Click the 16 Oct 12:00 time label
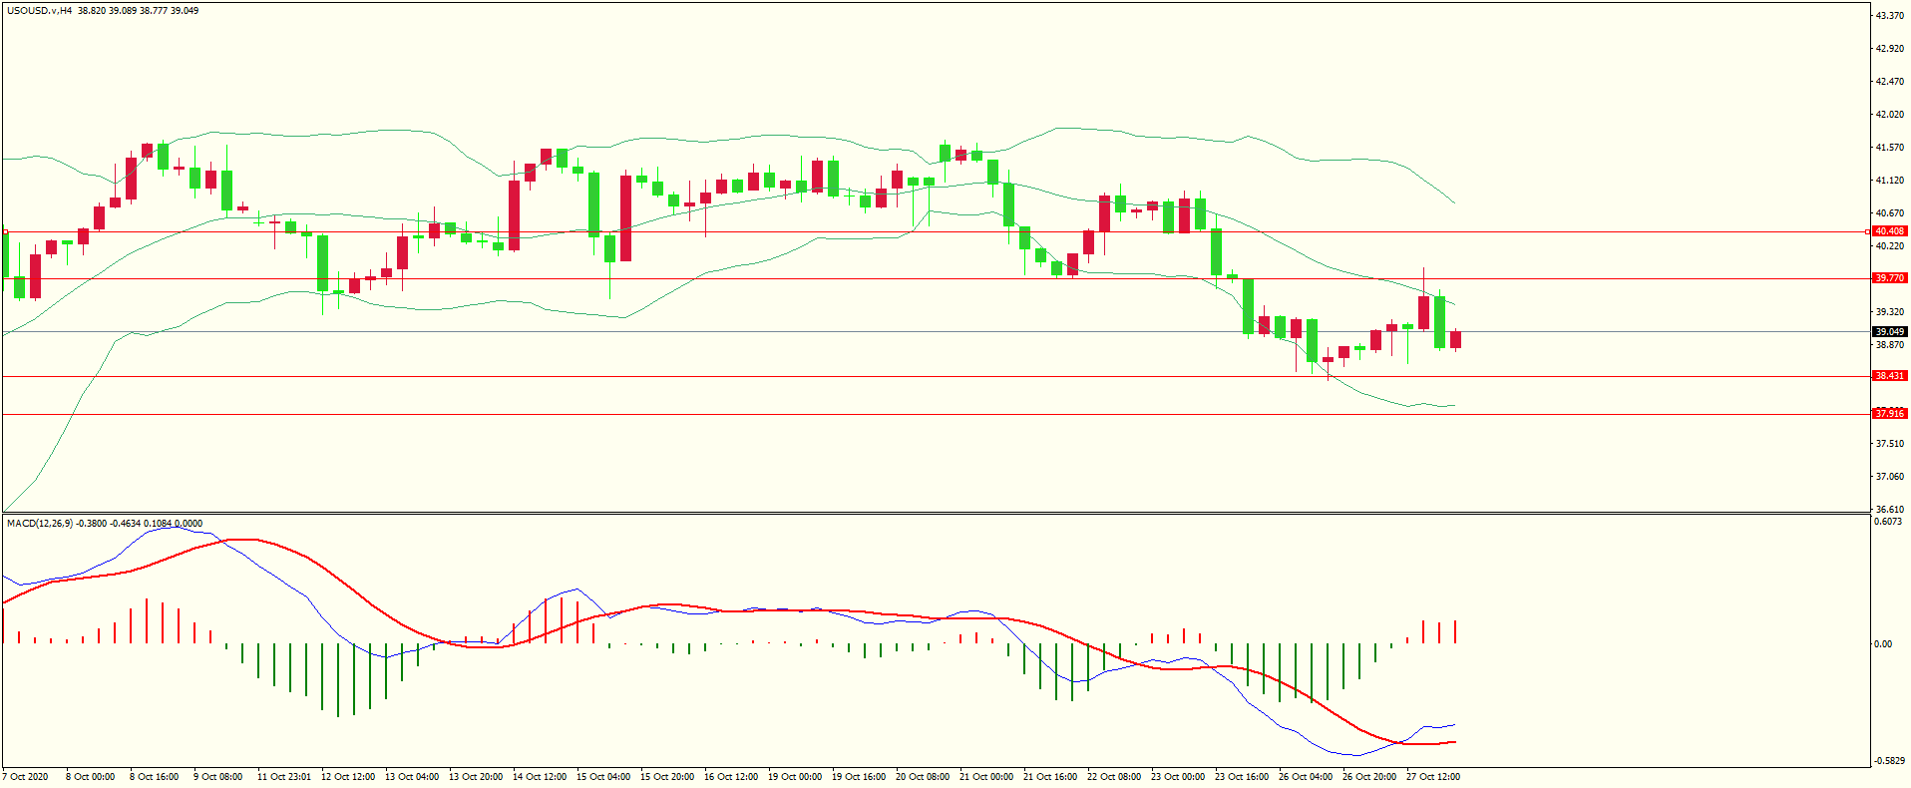The width and height of the screenshot is (1911, 788). [731, 777]
